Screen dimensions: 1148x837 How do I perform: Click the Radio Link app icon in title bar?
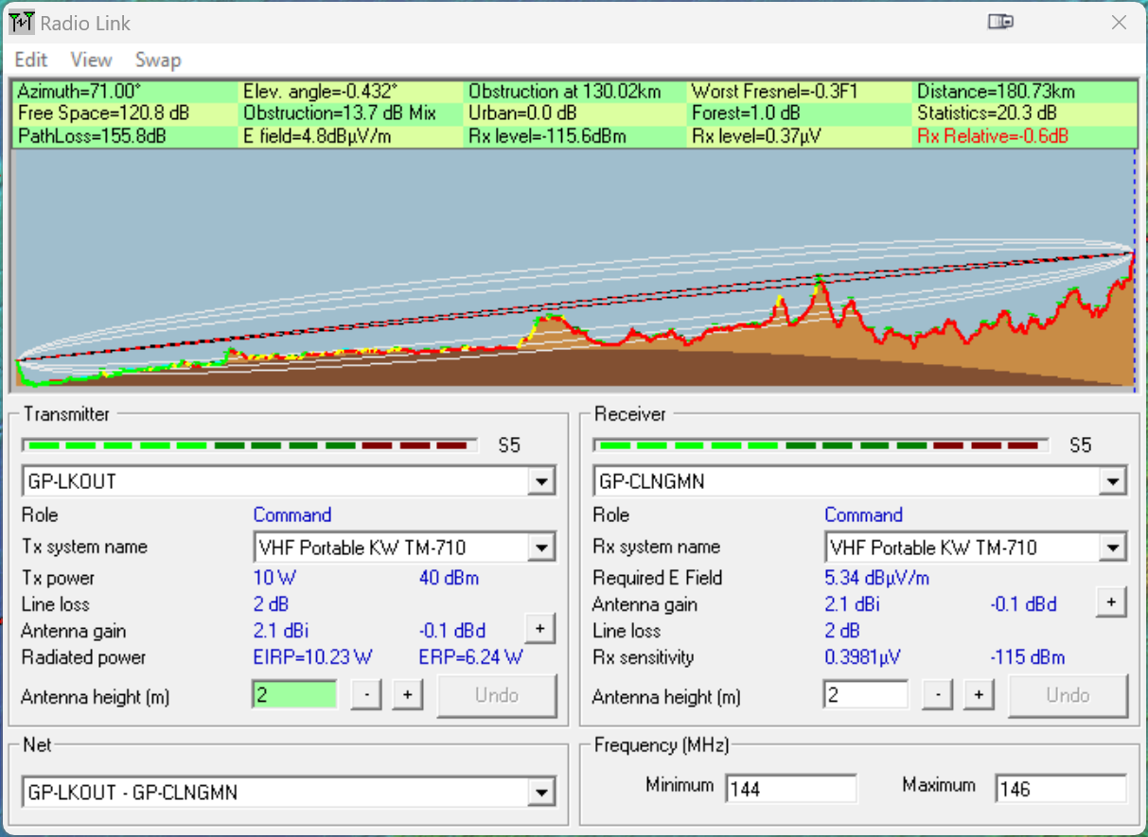(22, 23)
